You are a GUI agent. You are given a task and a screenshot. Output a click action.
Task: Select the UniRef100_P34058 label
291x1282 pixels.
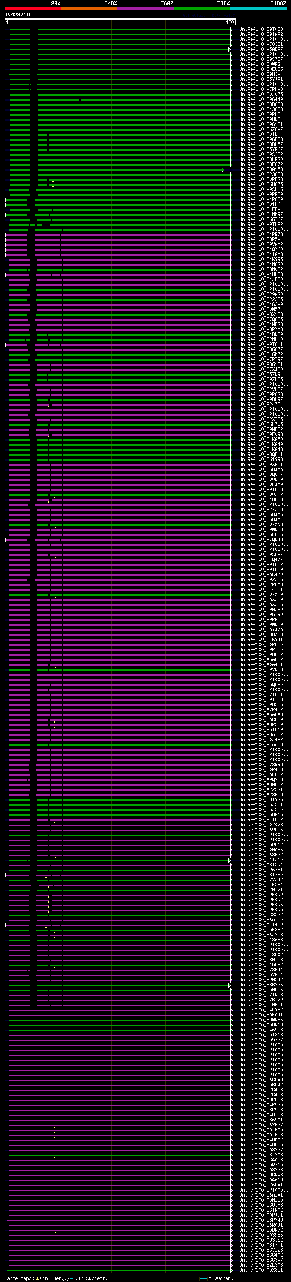point(261,1160)
